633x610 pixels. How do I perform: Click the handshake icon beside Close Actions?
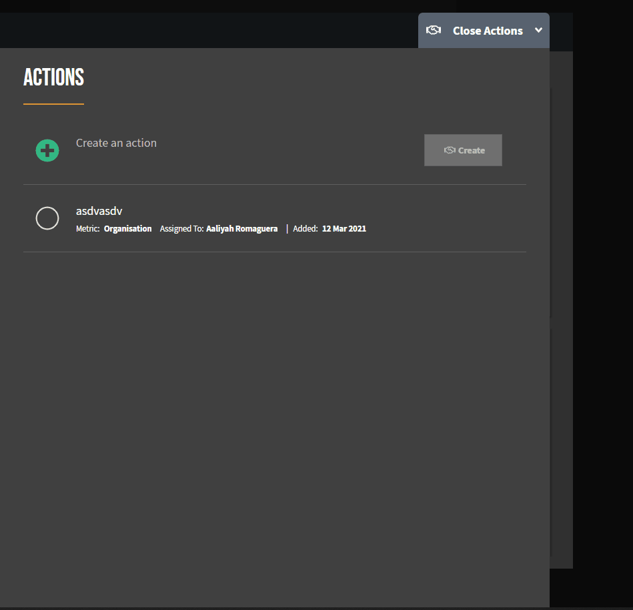(434, 30)
